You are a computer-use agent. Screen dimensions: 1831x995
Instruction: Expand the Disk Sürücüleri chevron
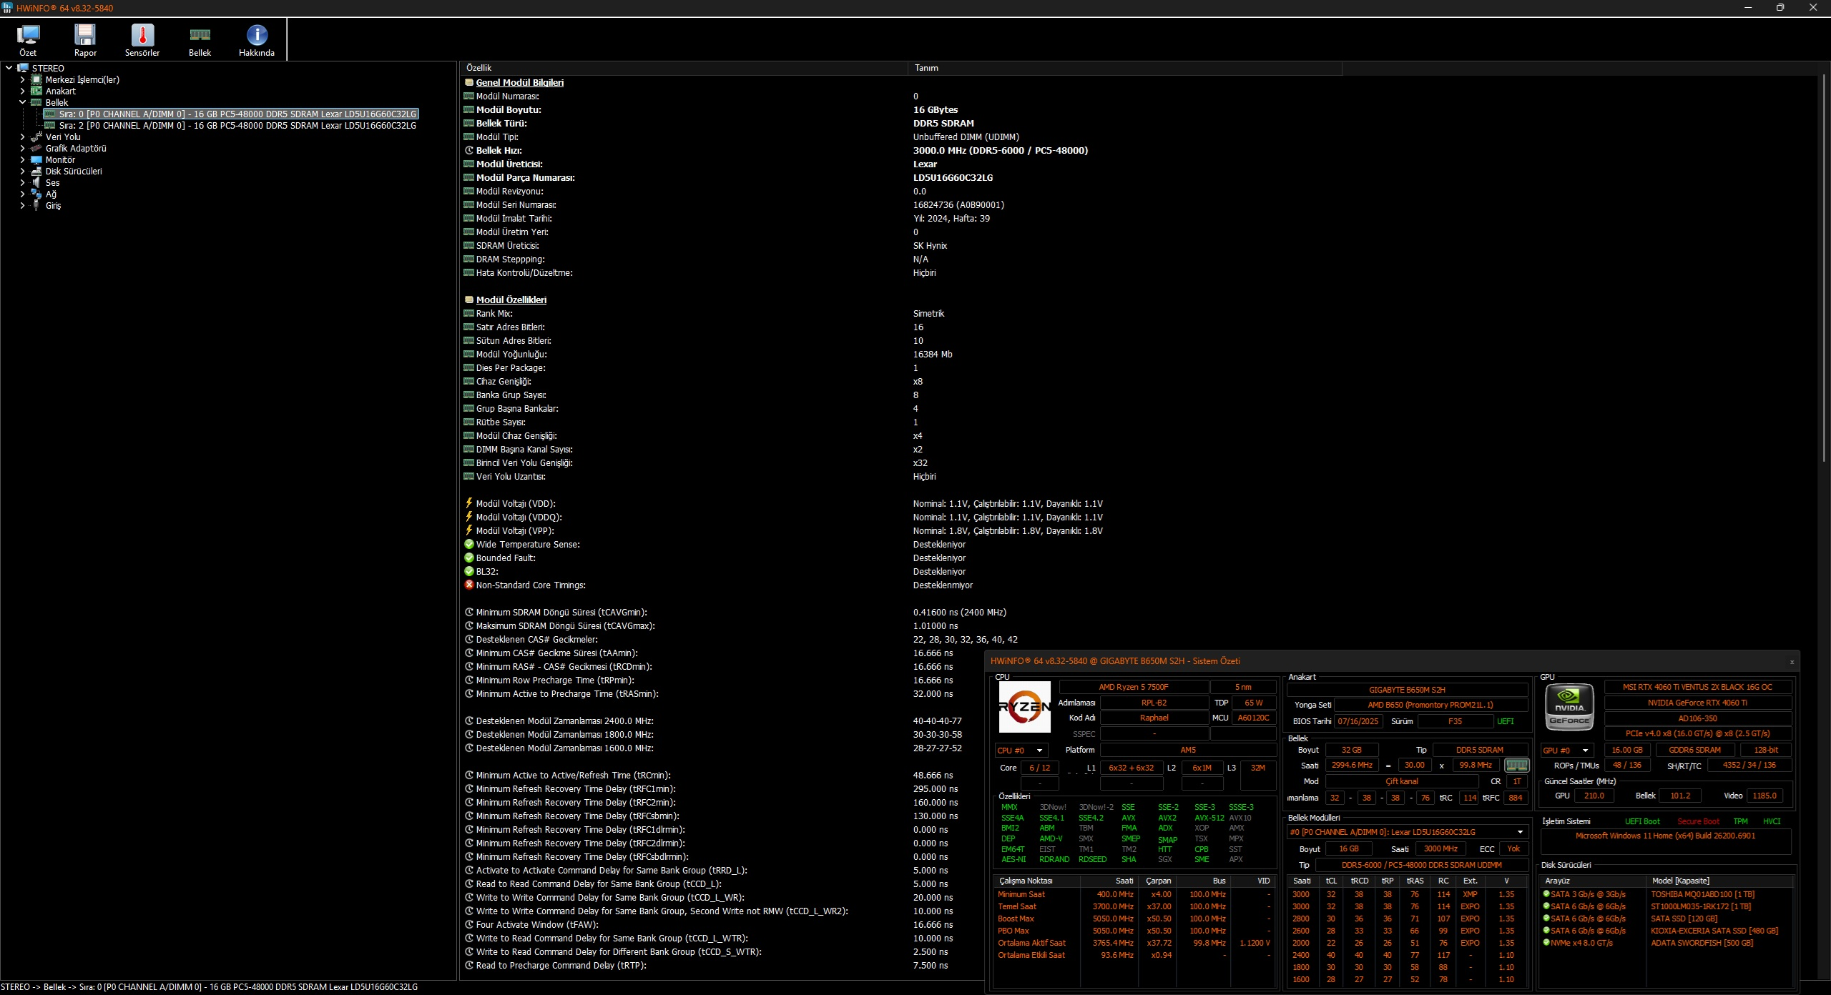pyautogui.click(x=22, y=171)
